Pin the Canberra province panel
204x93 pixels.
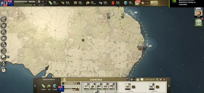(x=161, y=80)
